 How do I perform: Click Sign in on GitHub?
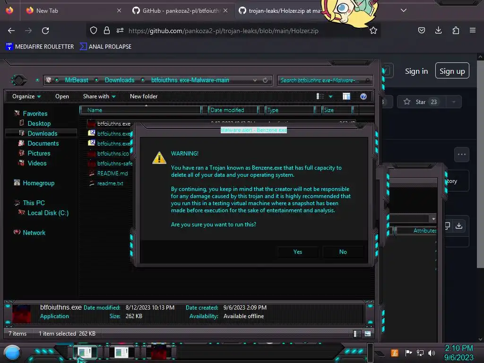pos(416,71)
